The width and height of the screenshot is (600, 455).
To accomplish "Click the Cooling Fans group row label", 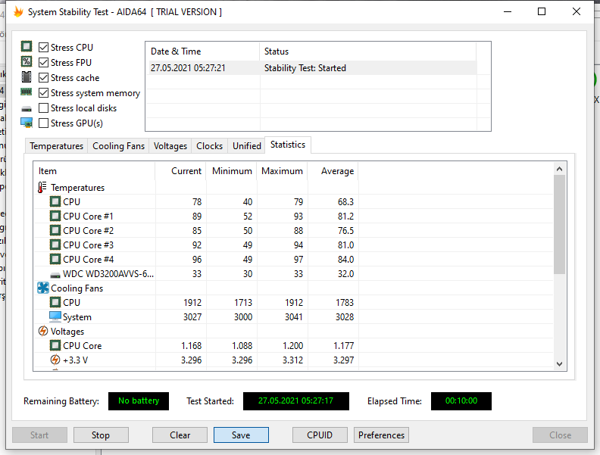I will coord(77,288).
